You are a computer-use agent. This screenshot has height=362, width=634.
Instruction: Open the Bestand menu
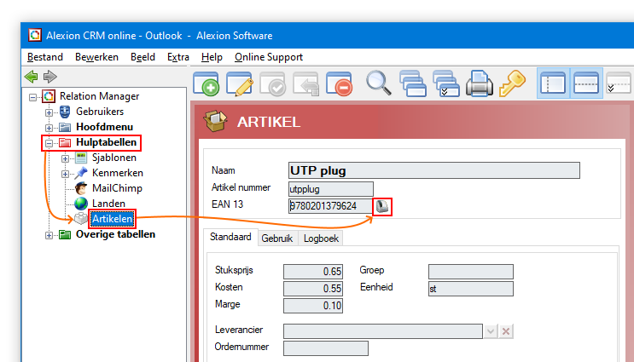(45, 57)
